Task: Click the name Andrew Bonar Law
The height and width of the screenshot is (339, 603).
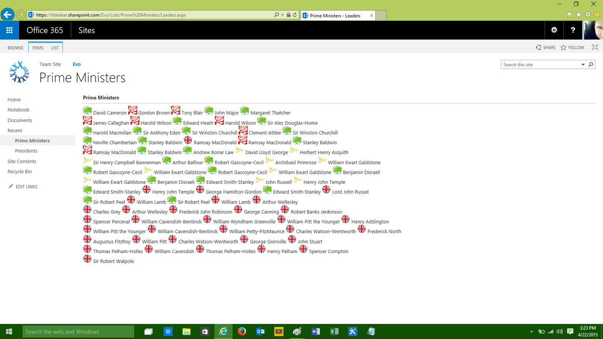Action: 214,153
